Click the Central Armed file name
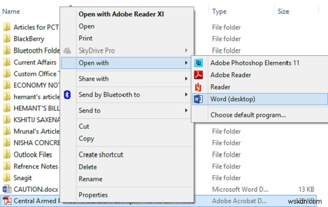 35,201
